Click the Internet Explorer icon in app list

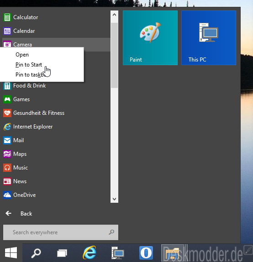pos(7,127)
